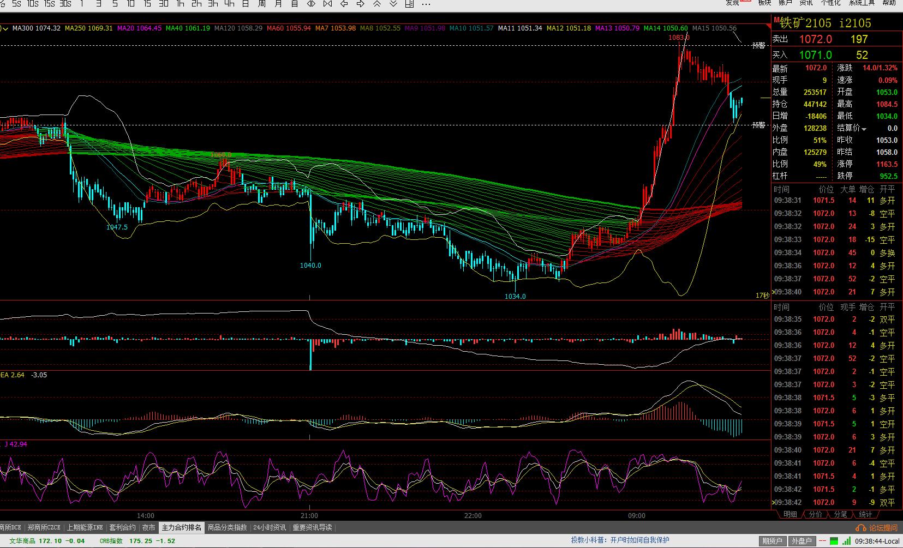
Task: Click the left arrow navigation icon
Action: point(344,3)
